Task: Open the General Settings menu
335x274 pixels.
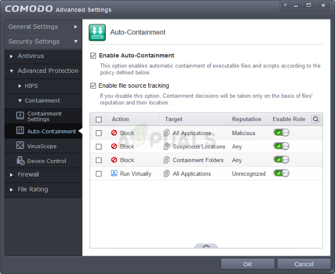Action: (43, 27)
